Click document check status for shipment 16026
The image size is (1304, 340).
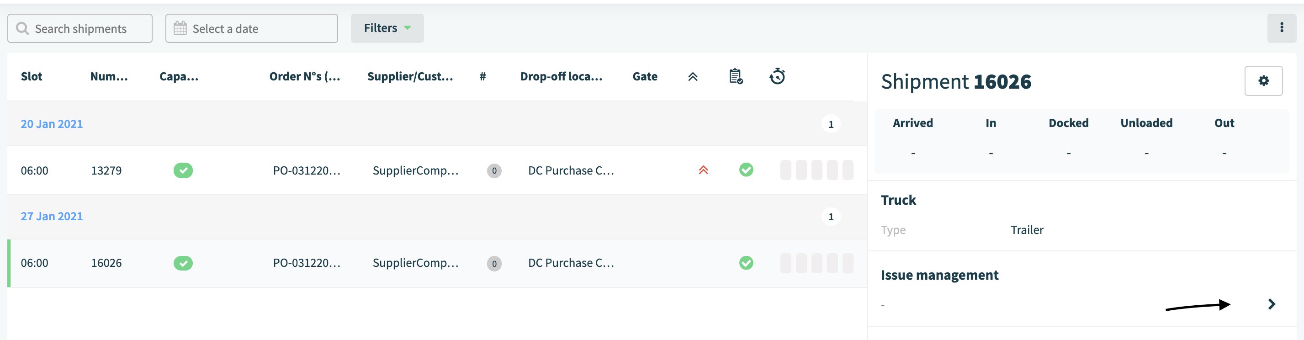coord(746,263)
